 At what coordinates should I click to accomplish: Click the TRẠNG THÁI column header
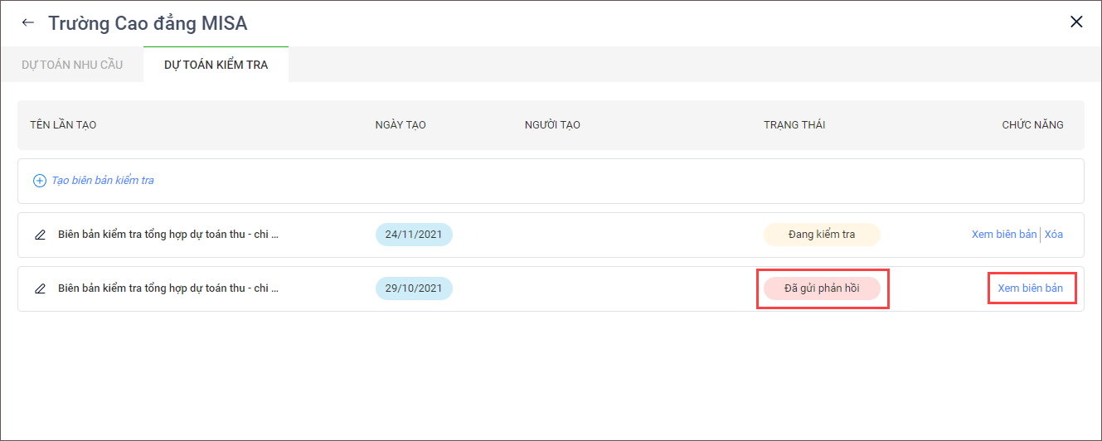pyautogui.click(x=794, y=125)
